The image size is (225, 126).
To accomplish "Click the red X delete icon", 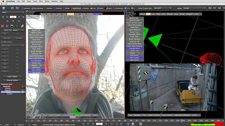I will pyautogui.click(x=2, y=26).
